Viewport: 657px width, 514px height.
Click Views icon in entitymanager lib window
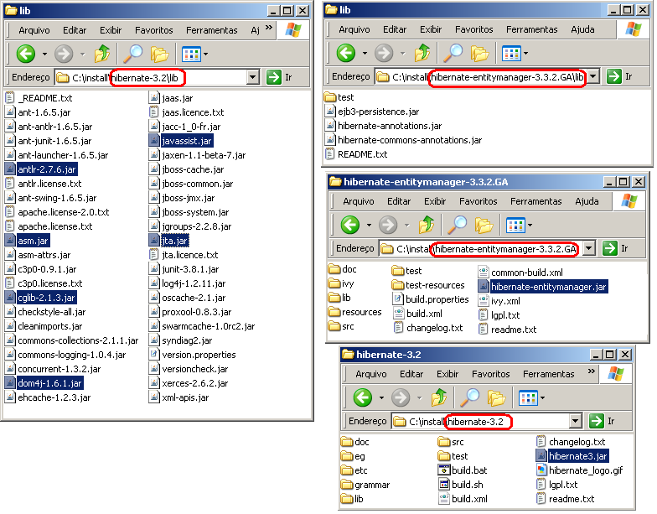coord(511,54)
